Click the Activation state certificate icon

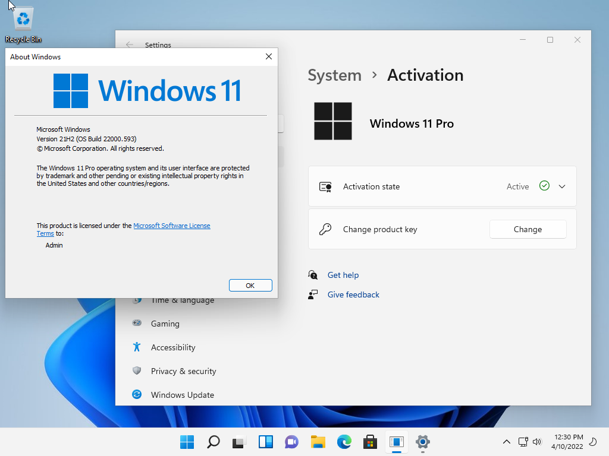pos(325,187)
